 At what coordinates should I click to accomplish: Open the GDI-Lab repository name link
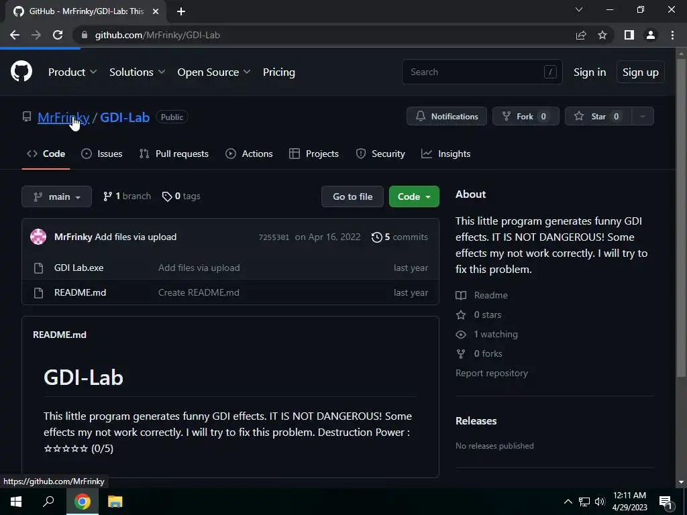click(125, 117)
